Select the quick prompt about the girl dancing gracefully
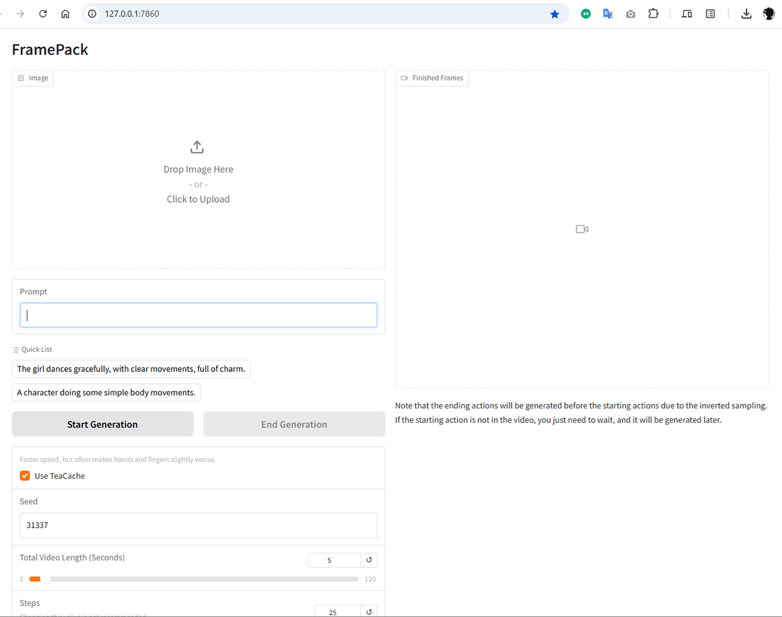Image resolution: width=782 pixels, height=617 pixels. tap(131, 369)
